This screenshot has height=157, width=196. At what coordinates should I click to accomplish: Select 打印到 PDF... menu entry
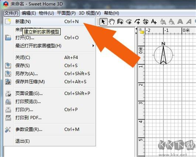tap(50, 118)
